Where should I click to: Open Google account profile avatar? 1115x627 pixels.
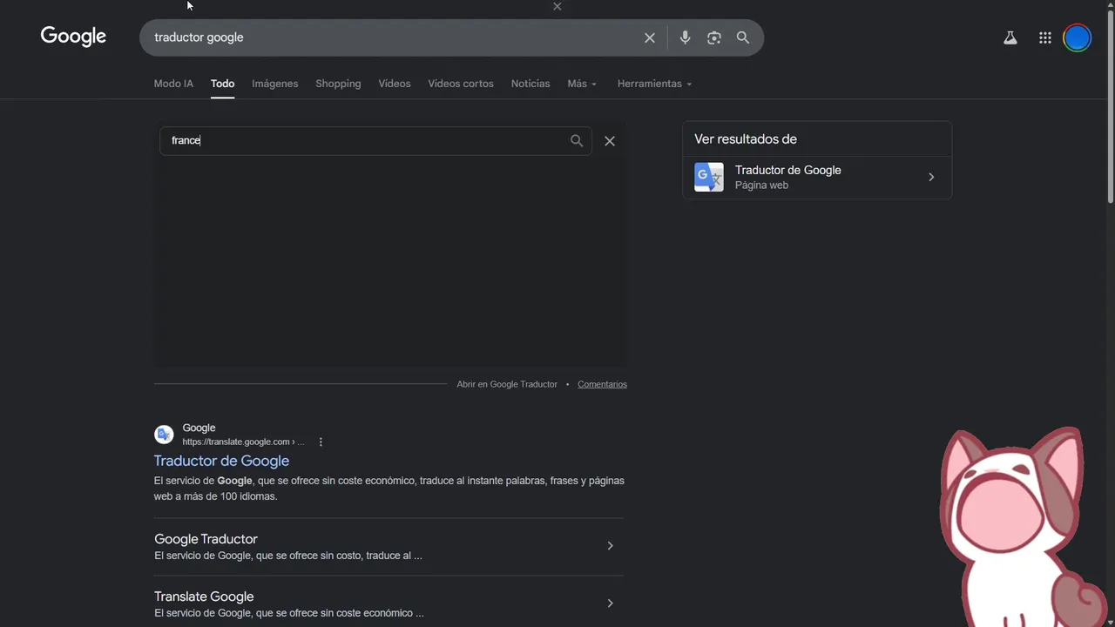(x=1078, y=37)
